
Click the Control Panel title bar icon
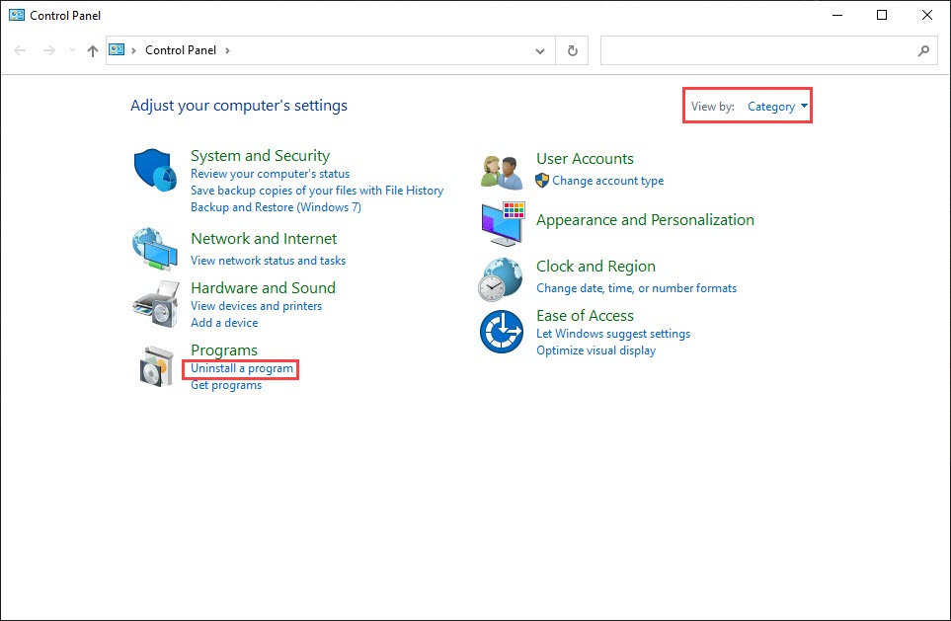click(x=17, y=15)
